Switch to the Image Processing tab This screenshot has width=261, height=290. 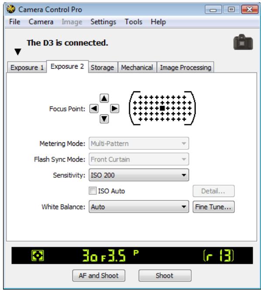185,67
